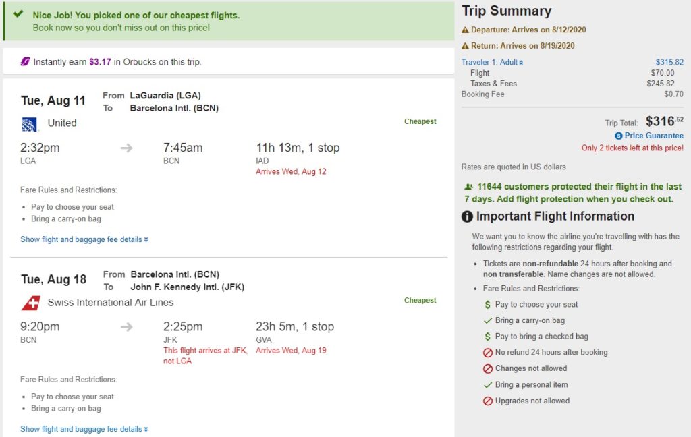Expand flight and baggage fee details for Swiss
Screen dimensions: 691x437
pos(84,429)
